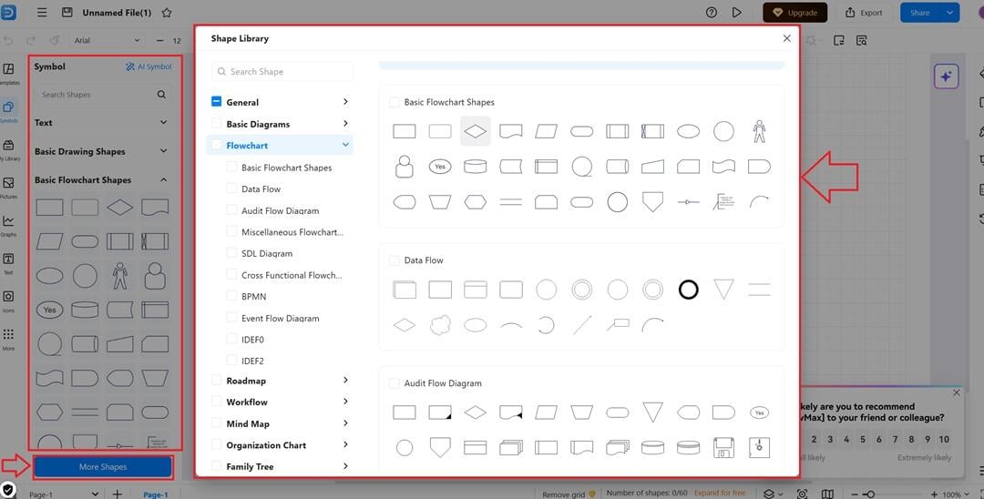Open the Icons sidebar panel
The height and width of the screenshot is (499, 984).
(8, 300)
